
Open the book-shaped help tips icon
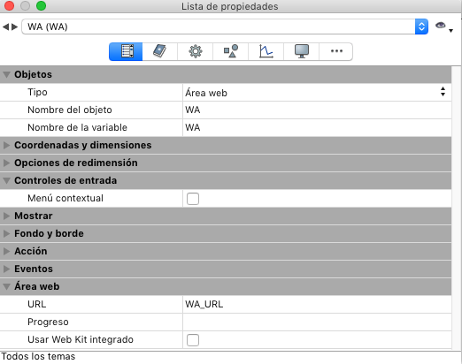pos(160,51)
